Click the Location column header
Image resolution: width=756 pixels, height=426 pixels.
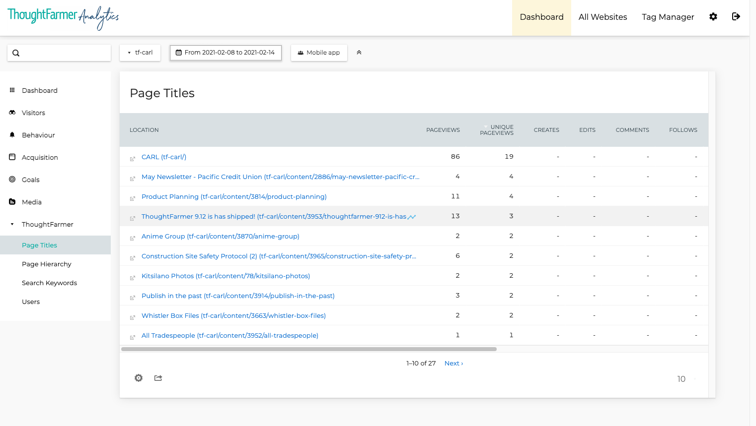coord(144,130)
